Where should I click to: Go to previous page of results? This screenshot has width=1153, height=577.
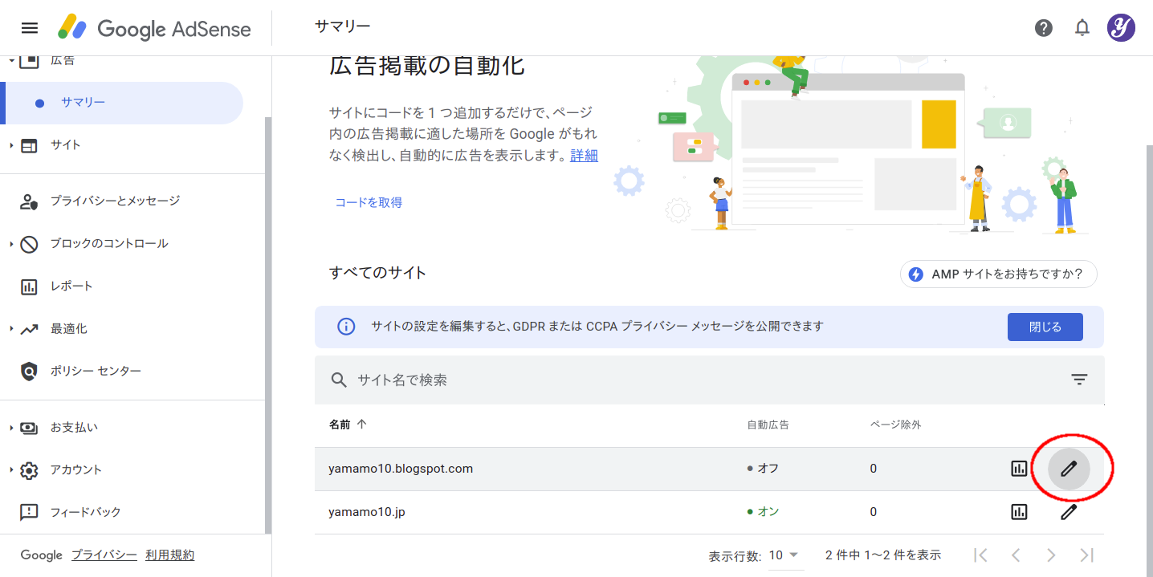[x=1016, y=555]
